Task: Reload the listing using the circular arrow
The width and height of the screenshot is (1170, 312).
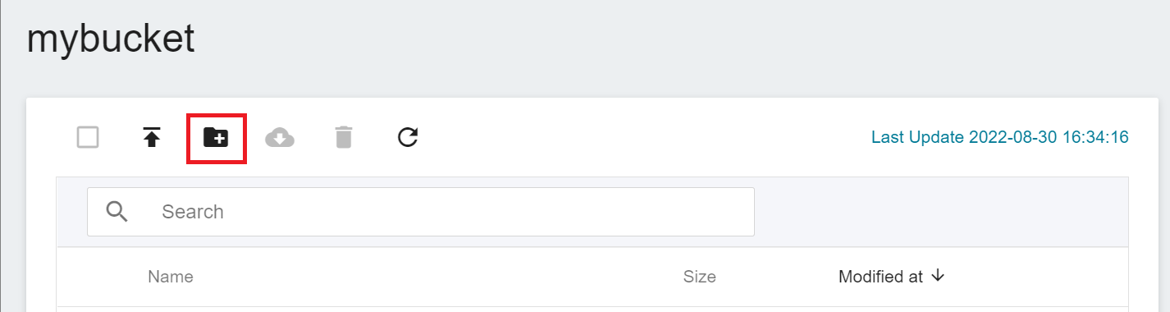Action: pyautogui.click(x=408, y=137)
